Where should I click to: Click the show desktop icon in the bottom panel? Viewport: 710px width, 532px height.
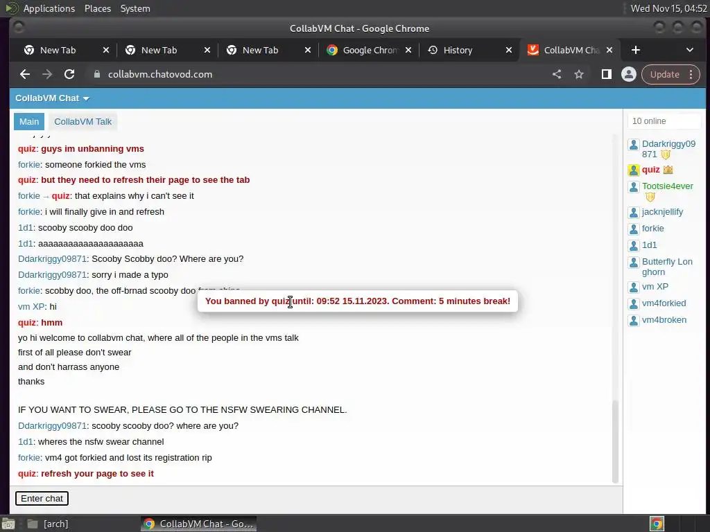coord(8,524)
